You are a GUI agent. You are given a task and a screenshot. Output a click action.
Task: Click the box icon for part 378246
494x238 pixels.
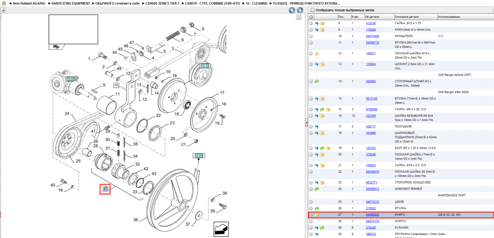pos(322,155)
